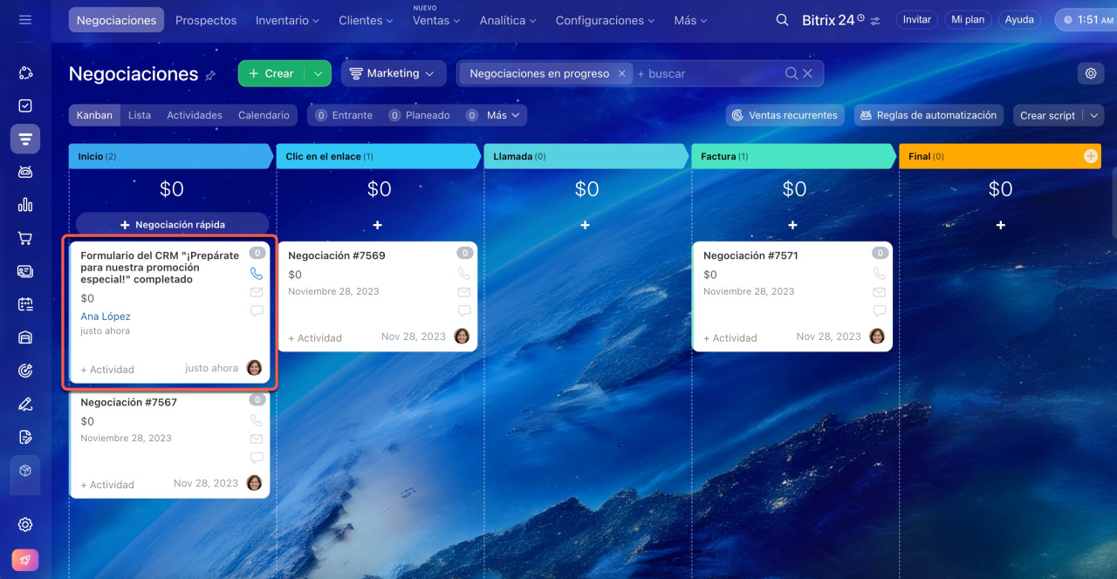Image resolution: width=1117 pixels, height=579 pixels.
Task: Click the hamburger menu icon in the top bar
Action: tap(24, 19)
